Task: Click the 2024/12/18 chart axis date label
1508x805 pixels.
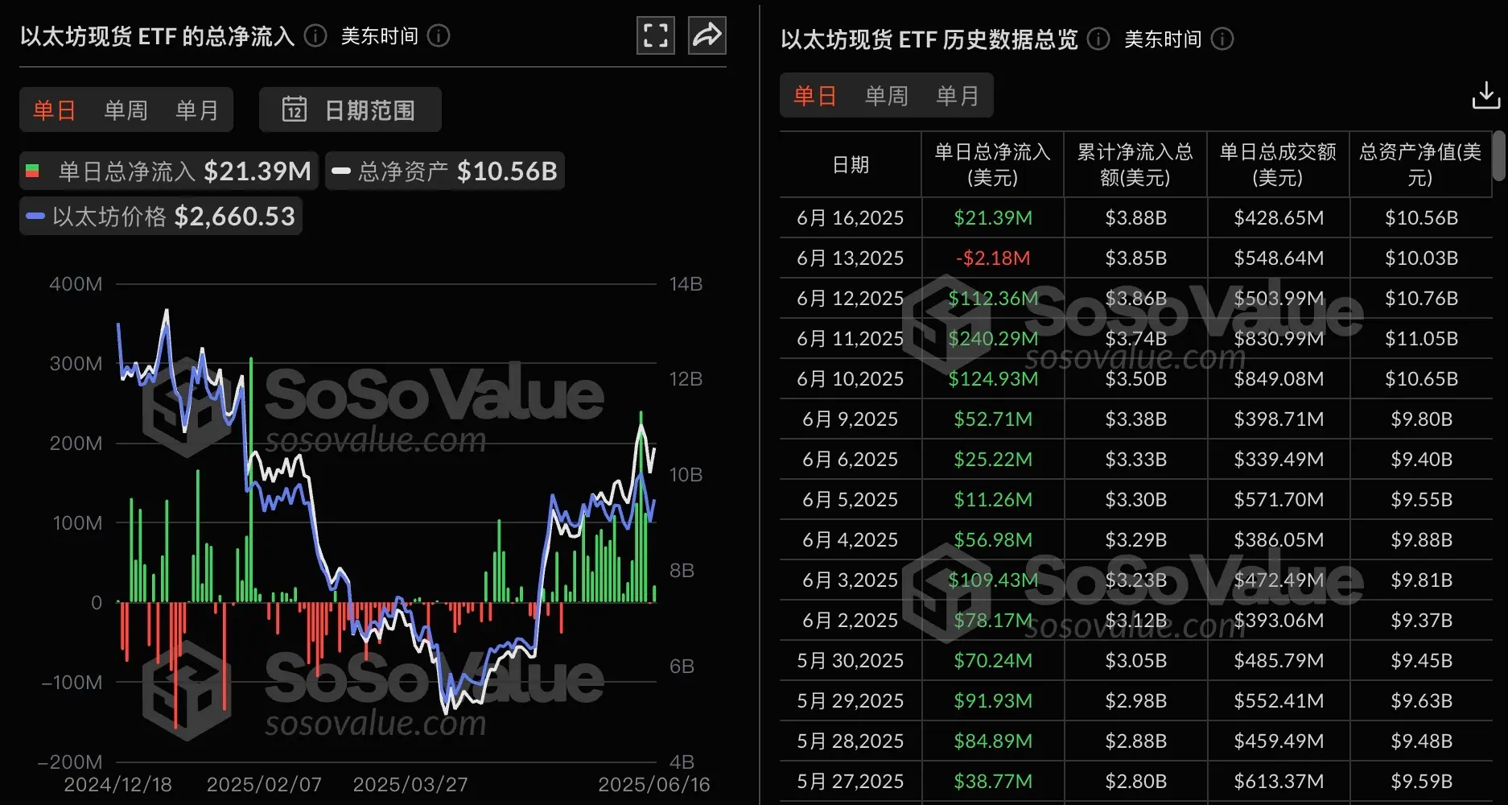Action: pos(117,784)
